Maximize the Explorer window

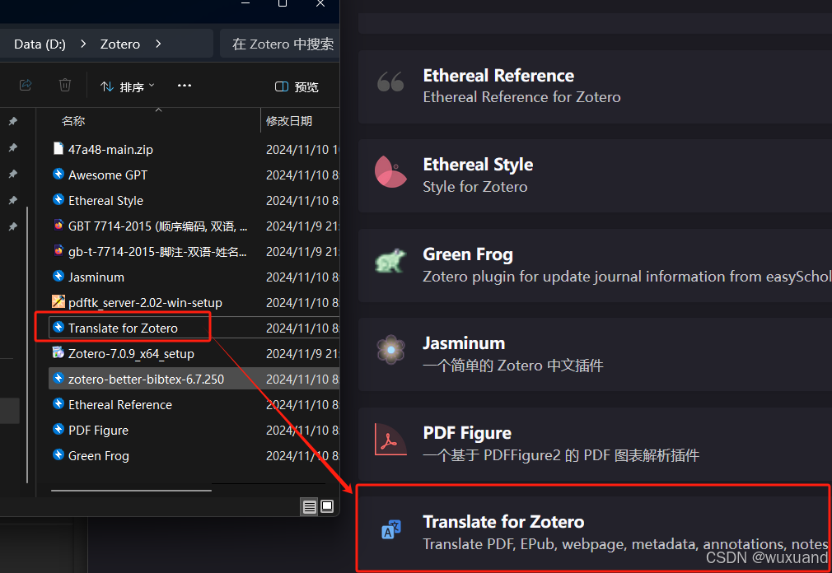point(283,3)
